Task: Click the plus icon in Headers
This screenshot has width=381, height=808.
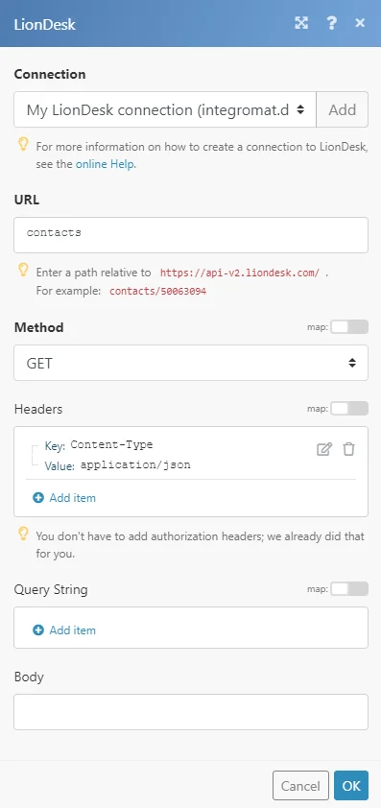Action: [38, 498]
